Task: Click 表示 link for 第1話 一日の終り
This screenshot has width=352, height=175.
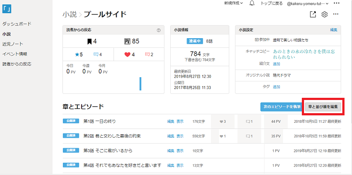Action: 180,121
